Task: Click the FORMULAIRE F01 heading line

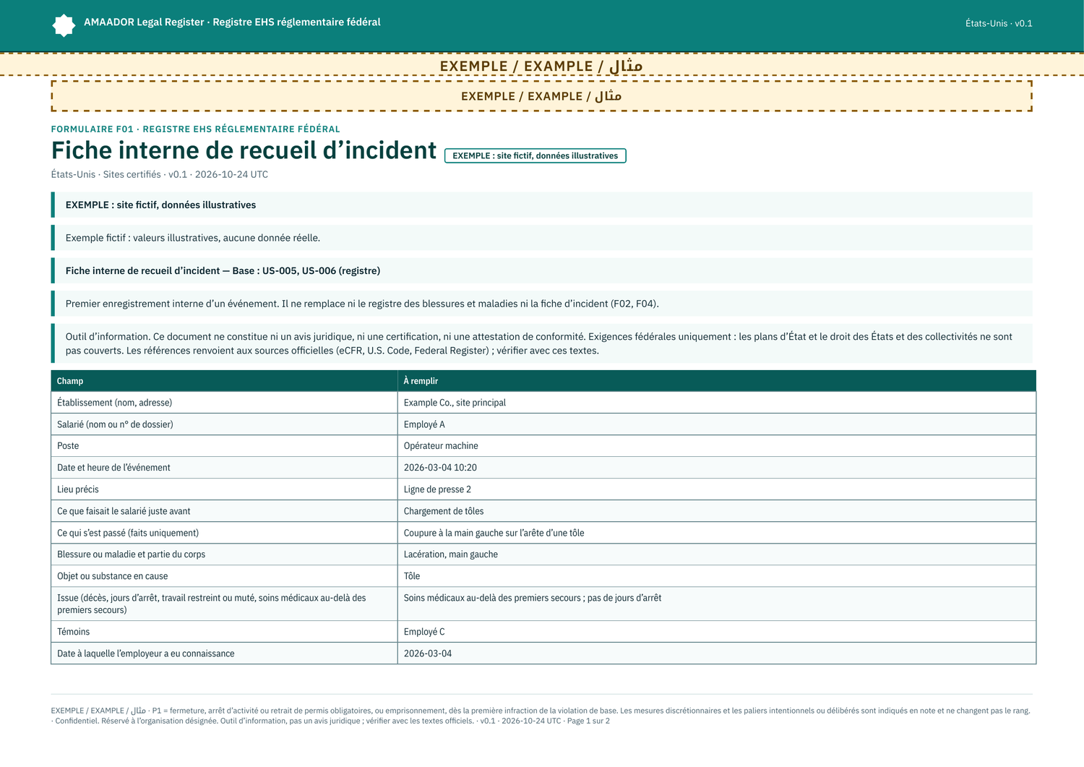Action: [x=195, y=129]
